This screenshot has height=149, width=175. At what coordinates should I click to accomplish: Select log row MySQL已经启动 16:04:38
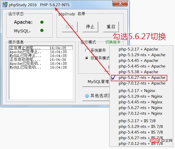41,68
